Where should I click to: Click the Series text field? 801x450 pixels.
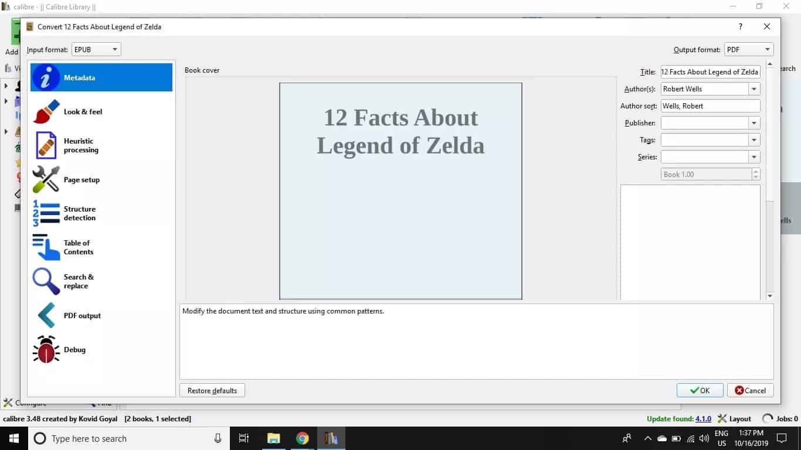(705, 157)
